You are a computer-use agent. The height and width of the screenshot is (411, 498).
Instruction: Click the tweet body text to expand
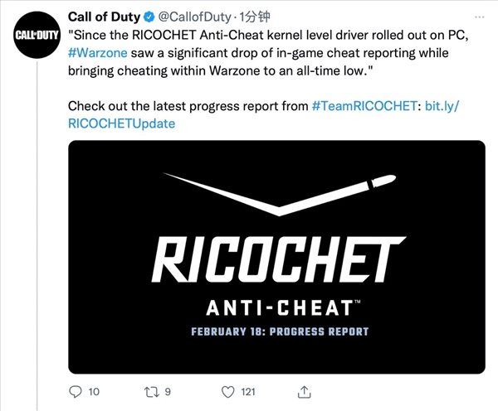pyautogui.click(x=268, y=53)
